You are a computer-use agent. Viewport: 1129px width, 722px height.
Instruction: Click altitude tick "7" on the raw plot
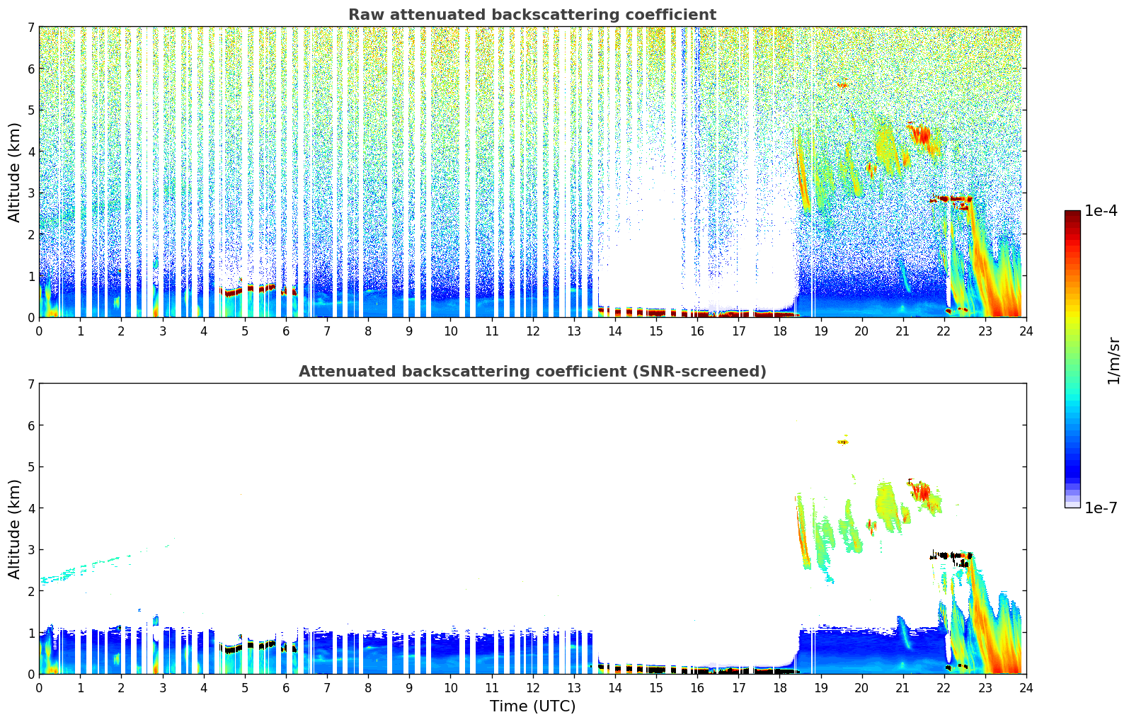tap(30, 28)
